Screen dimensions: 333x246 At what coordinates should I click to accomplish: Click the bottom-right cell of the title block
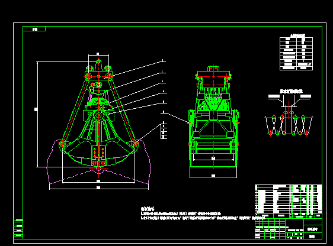[x=313, y=236]
